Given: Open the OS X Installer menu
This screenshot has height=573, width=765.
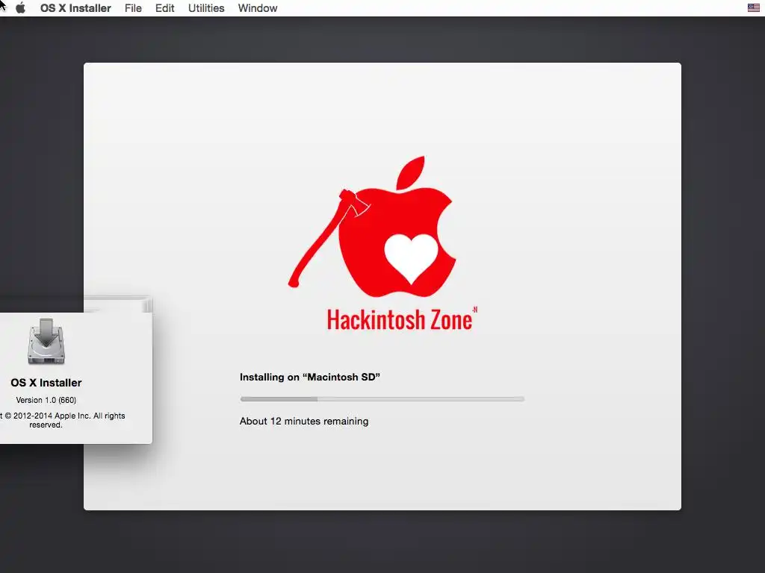Looking at the screenshot, I should point(75,8).
